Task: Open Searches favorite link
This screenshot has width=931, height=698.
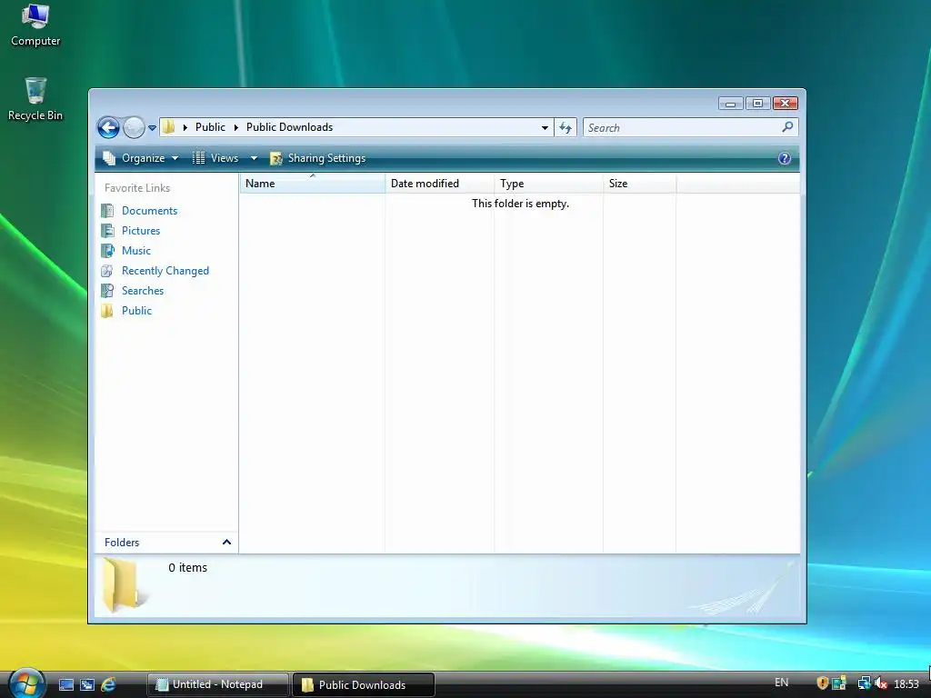Action: click(x=143, y=291)
